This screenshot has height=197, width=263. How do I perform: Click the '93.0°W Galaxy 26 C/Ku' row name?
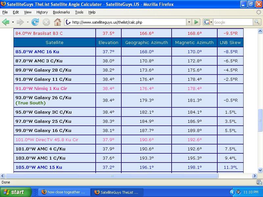[x=43, y=98]
